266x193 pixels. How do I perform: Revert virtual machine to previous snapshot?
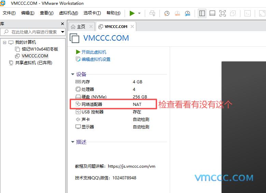(x=177, y=13)
